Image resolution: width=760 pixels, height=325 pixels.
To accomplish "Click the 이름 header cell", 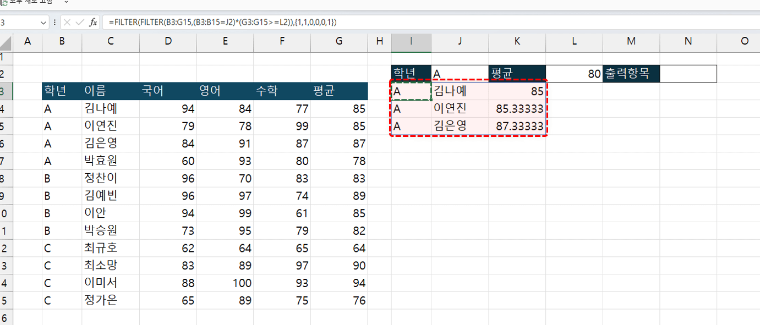I will (x=111, y=91).
